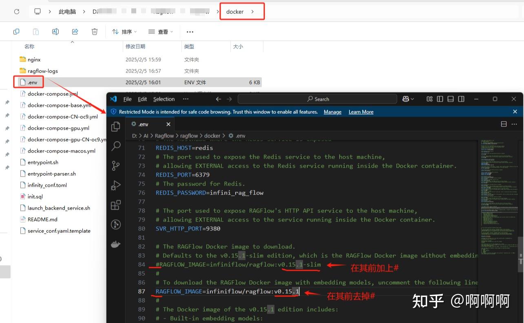This screenshot has width=524, height=323.
Task: Split the editor layout
Action: pos(504,124)
